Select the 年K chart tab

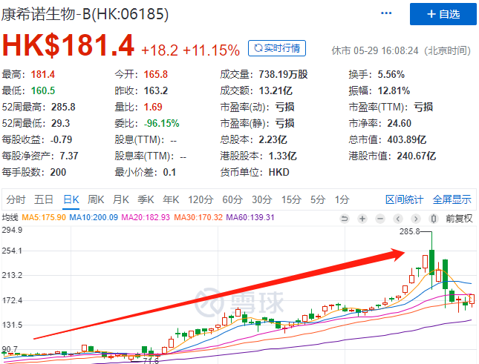(171, 199)
